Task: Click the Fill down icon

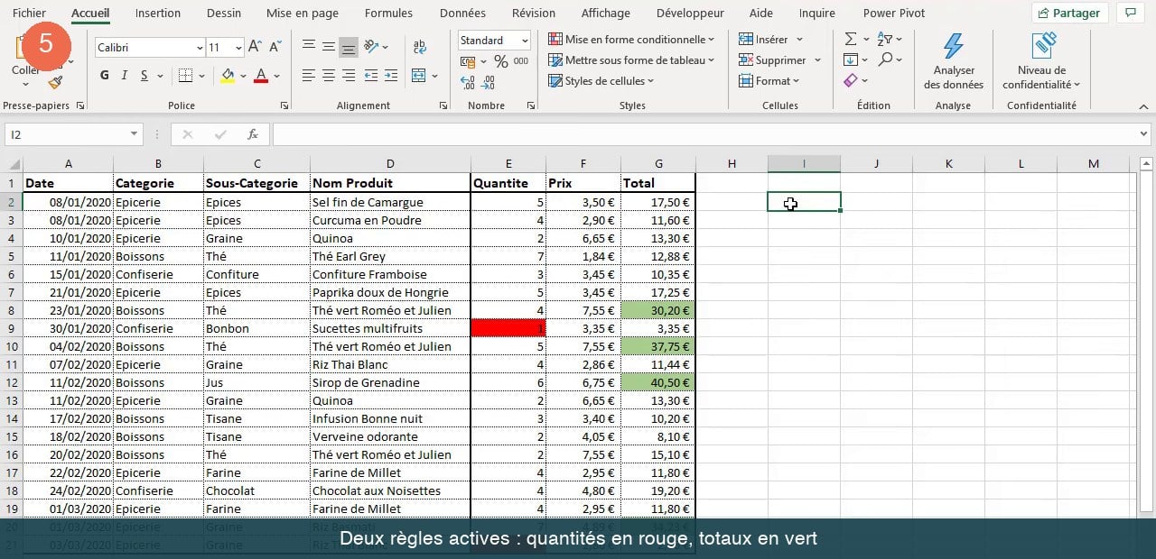Action: click(x=851, y=60)
